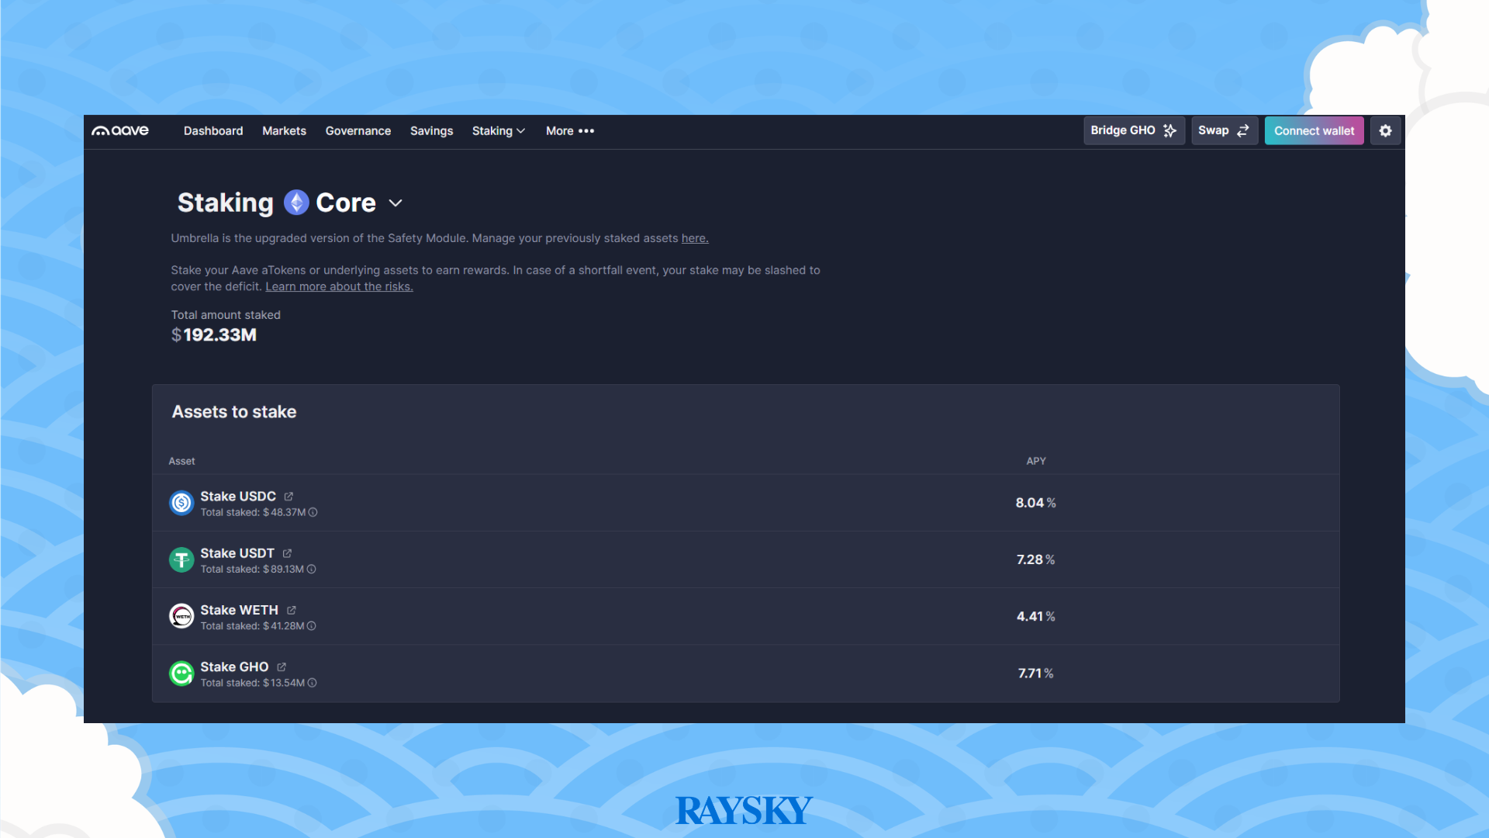Click info icon next to WETH total staked
The image size is (1489, 838).
coord(311,625)
